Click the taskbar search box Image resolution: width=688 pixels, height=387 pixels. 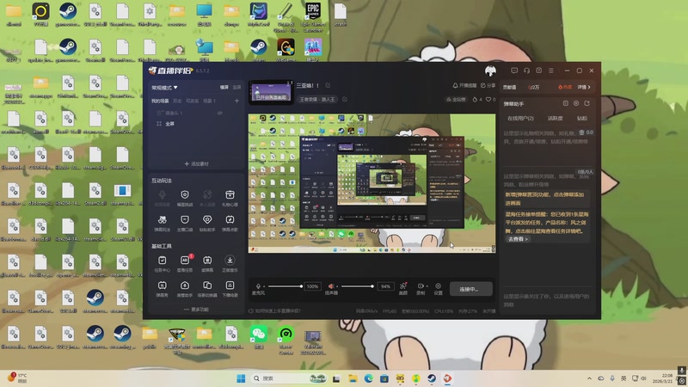pos(289,378)
